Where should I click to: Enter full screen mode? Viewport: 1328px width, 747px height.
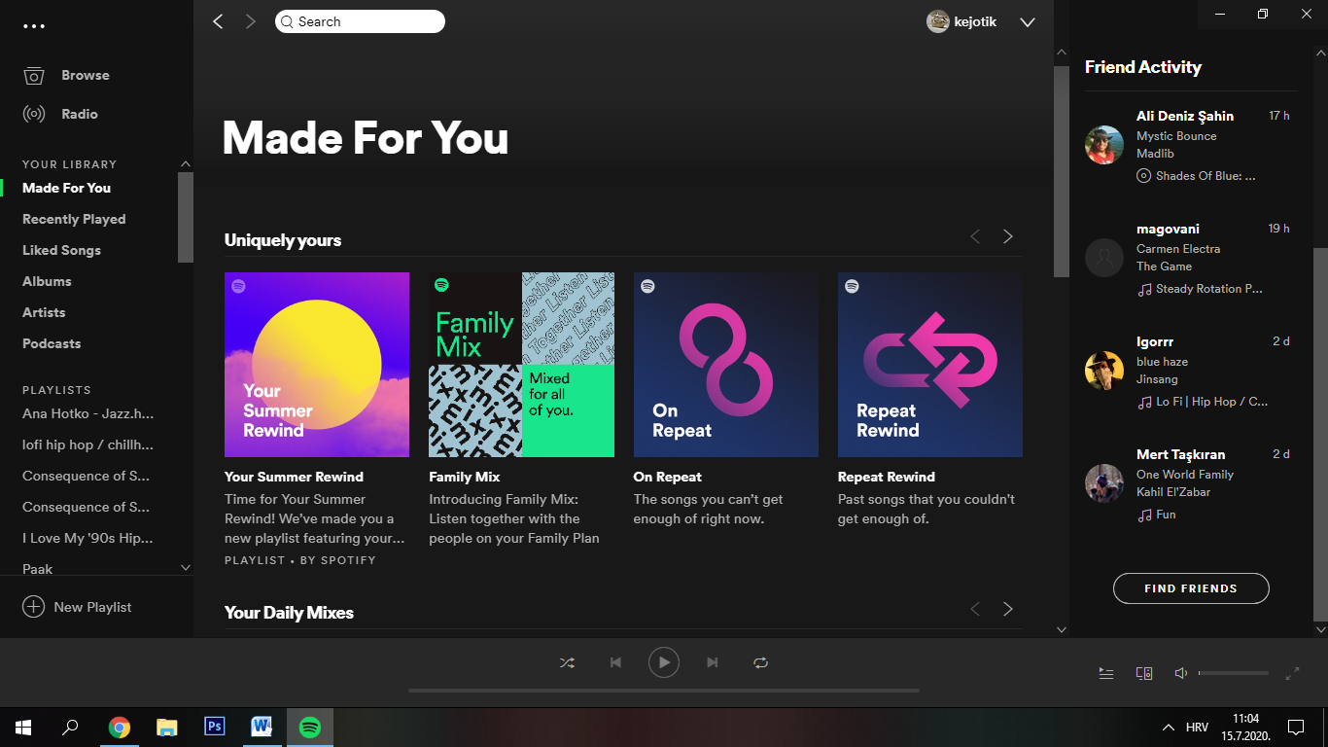[1293, 673]
